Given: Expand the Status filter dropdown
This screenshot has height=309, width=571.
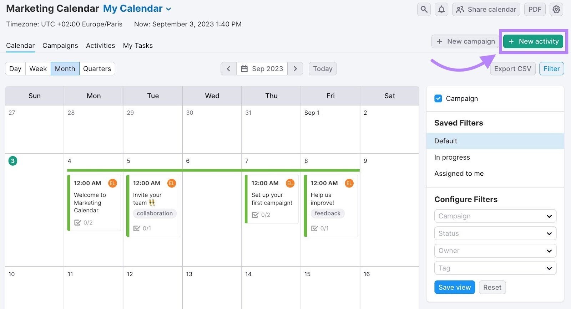Looking at the screenshot, I should pos(495,233).
